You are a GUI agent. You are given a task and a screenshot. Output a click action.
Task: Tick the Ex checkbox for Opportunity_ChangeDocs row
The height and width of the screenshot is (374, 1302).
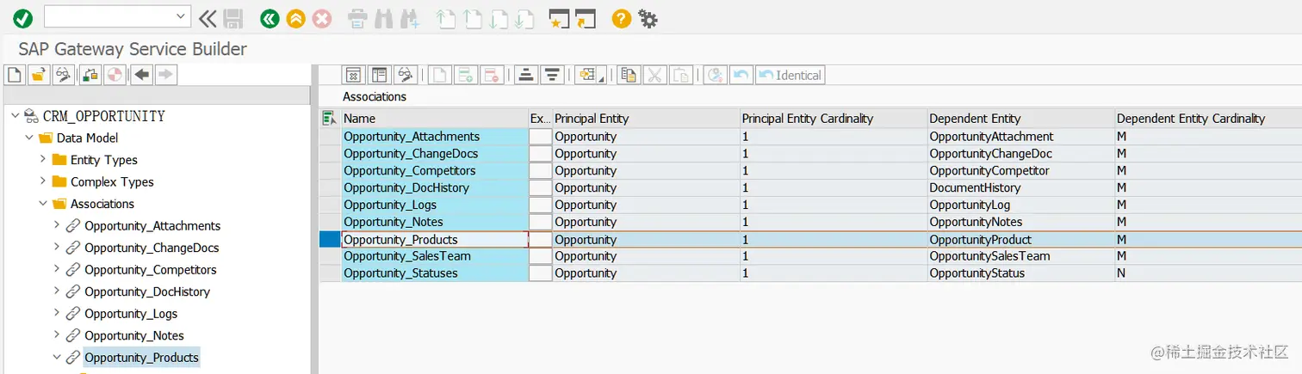540,153
